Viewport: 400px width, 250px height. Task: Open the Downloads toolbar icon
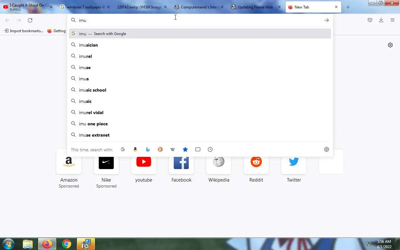[x=381, y=20]
